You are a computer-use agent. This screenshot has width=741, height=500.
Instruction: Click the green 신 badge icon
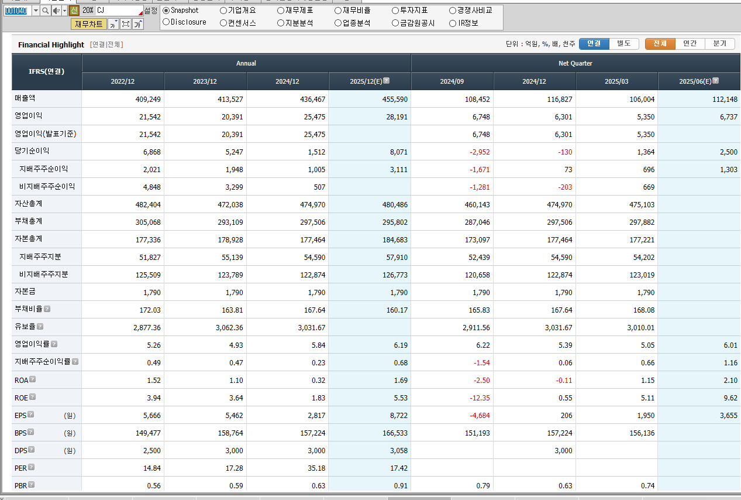click(74, 11)
